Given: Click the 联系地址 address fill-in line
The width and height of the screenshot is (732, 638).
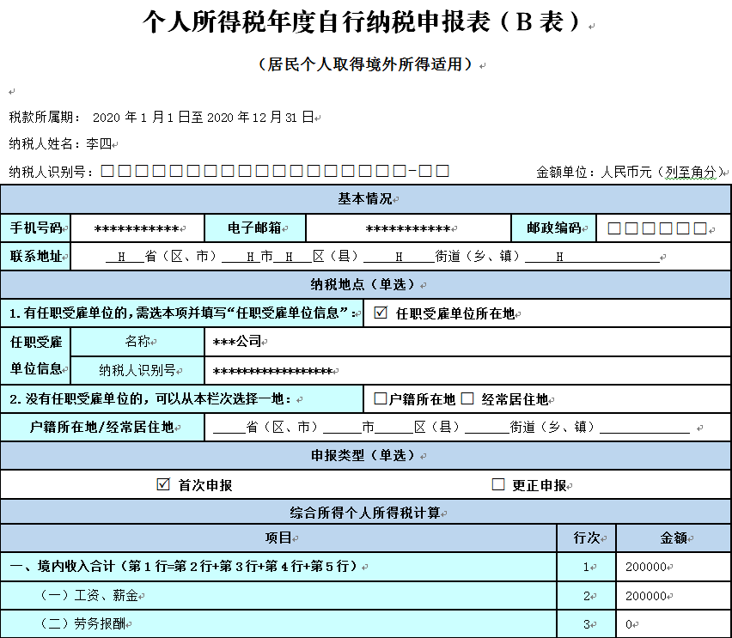Looking at the screenshot, I should tap(381, 257).
